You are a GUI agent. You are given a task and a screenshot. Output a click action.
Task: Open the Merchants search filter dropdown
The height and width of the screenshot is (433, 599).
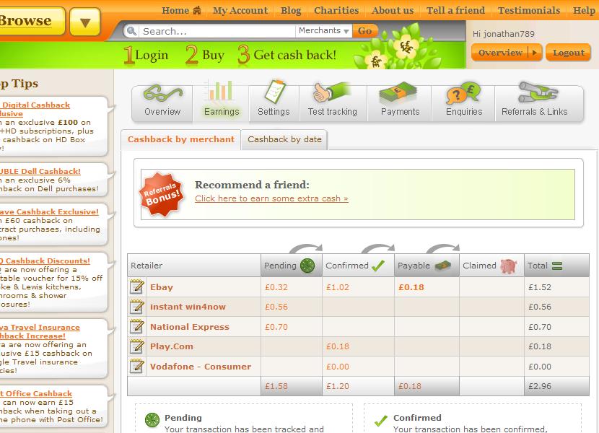[x=324, y=31]
